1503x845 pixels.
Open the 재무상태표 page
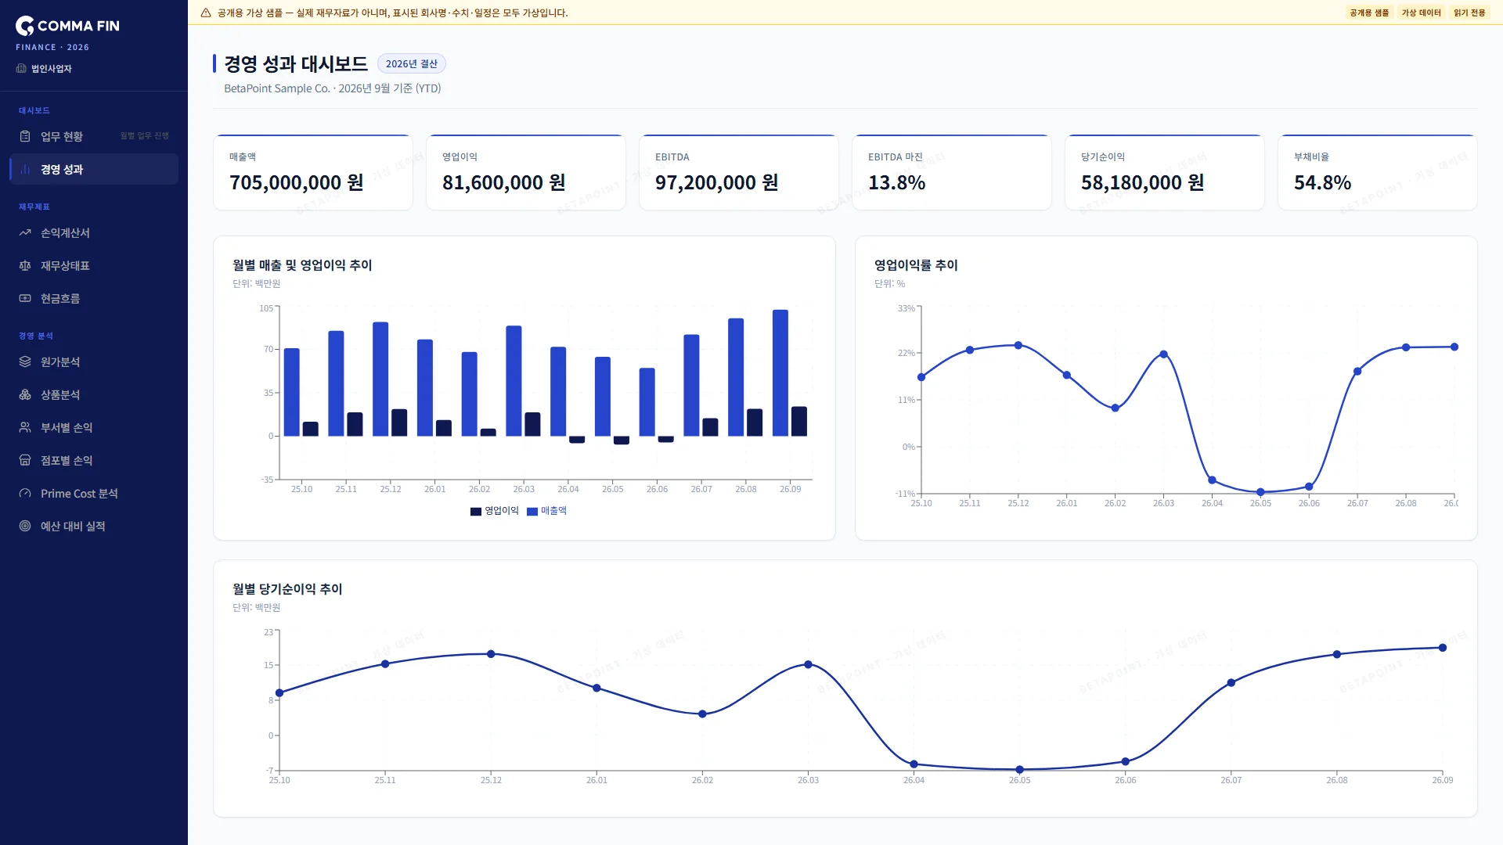tap(94, 265)
